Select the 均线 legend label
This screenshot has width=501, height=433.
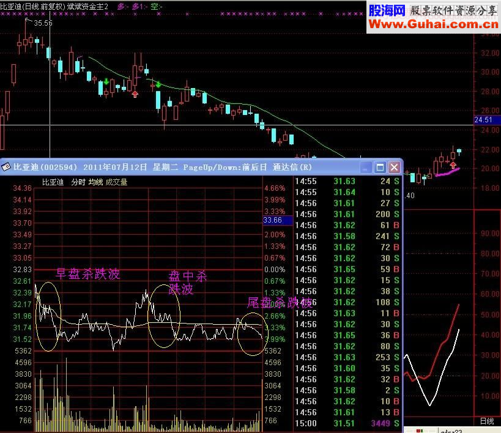(95, 182)
